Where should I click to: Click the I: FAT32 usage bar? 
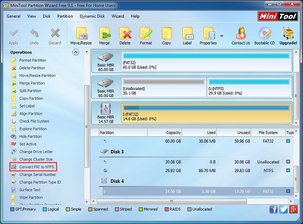pyautogui.click(x=206, y=108)
